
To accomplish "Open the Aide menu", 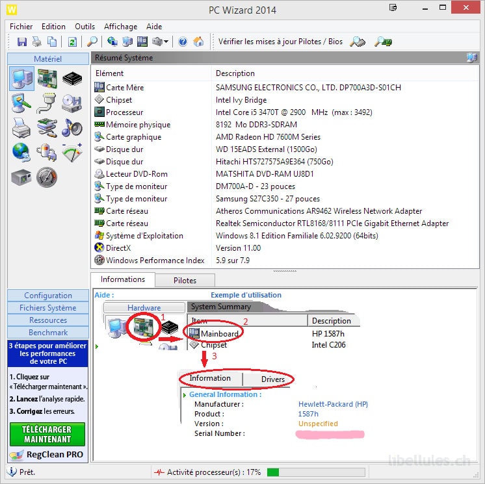I will click(x=154, y=27).
